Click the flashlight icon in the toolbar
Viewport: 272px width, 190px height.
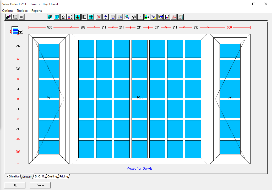(x=154, y=17)
